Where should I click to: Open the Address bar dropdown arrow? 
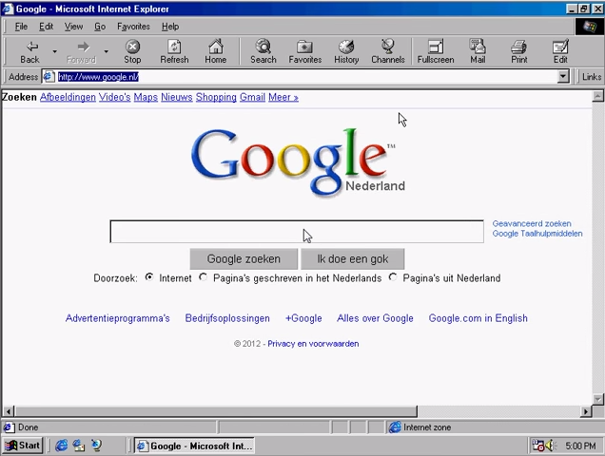pyautogui.click(x=563, y=77)
